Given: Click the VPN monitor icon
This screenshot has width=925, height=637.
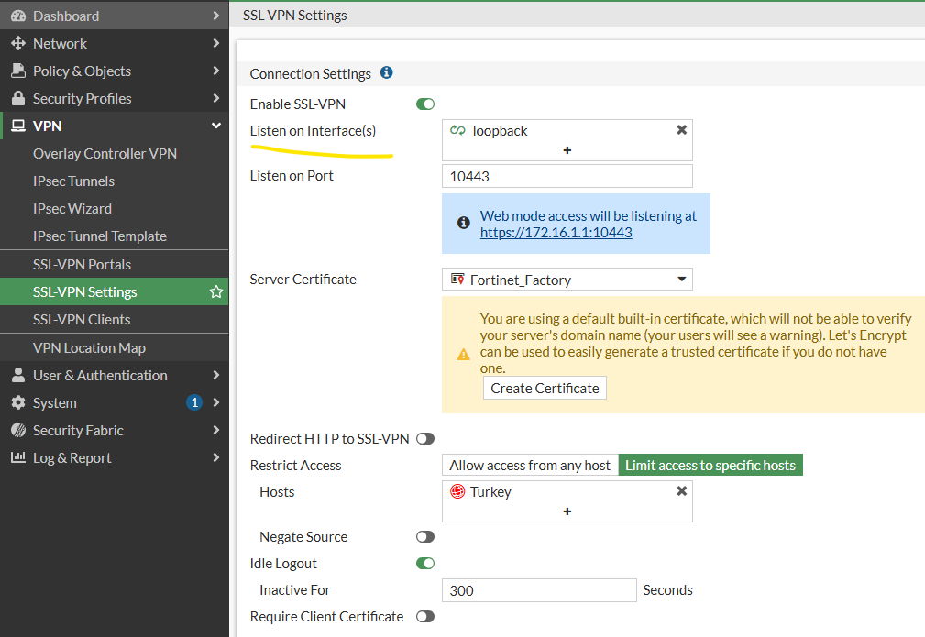Looking at the screenshot, I should click(18, 126).
